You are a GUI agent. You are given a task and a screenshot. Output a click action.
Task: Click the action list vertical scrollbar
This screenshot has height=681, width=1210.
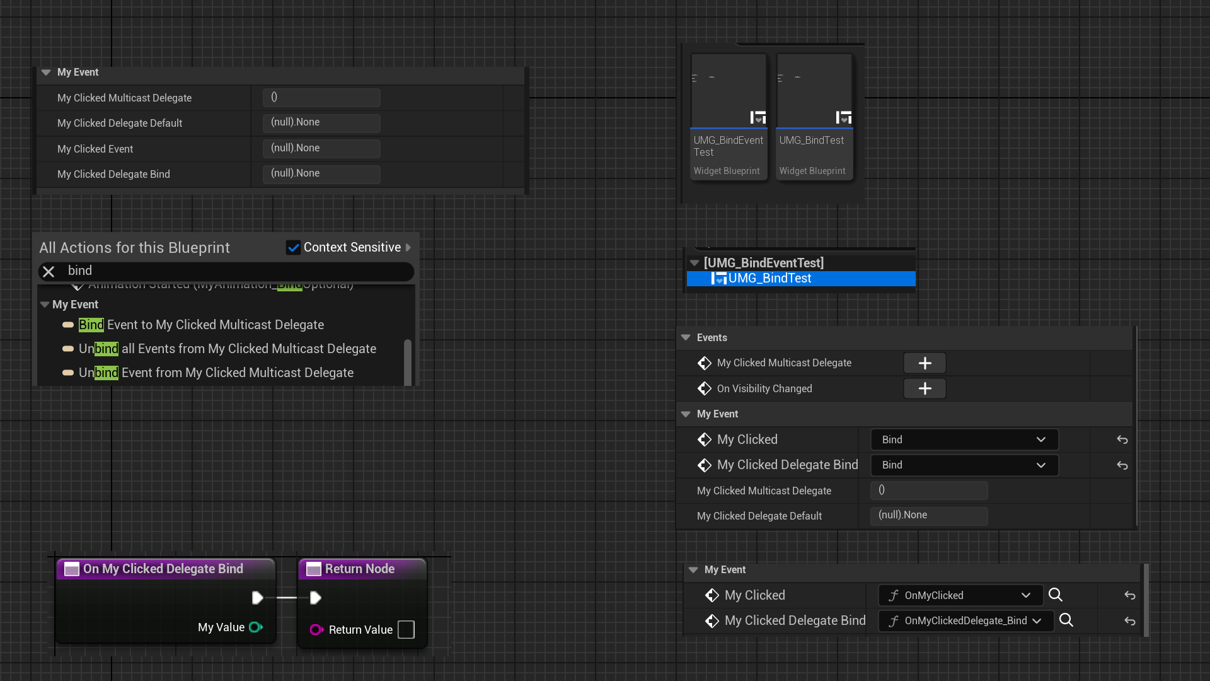(x=408, y=361)
